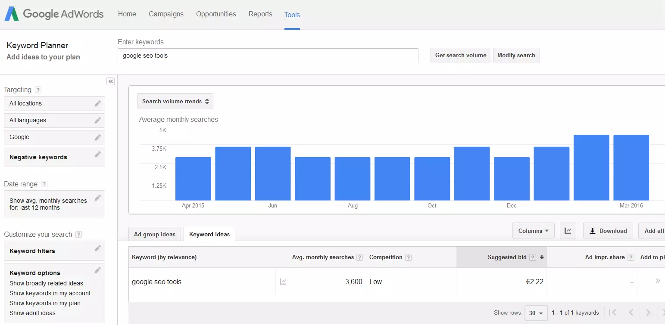Click the help icon for Suggested bid

(533, 257)
